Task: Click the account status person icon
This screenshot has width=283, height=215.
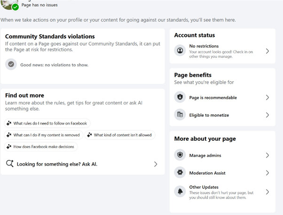Action: click(180, 50)
